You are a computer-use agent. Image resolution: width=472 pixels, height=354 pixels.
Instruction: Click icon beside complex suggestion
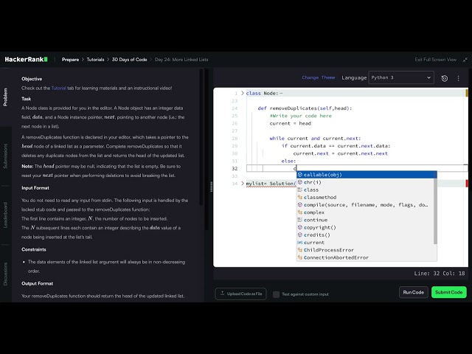coord(300,212)
